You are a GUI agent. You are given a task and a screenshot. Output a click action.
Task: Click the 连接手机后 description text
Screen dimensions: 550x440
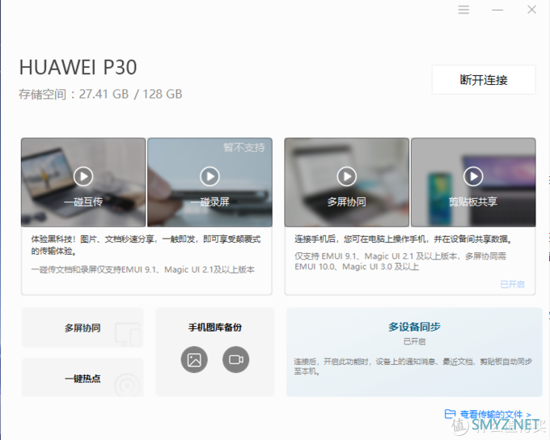404,239
